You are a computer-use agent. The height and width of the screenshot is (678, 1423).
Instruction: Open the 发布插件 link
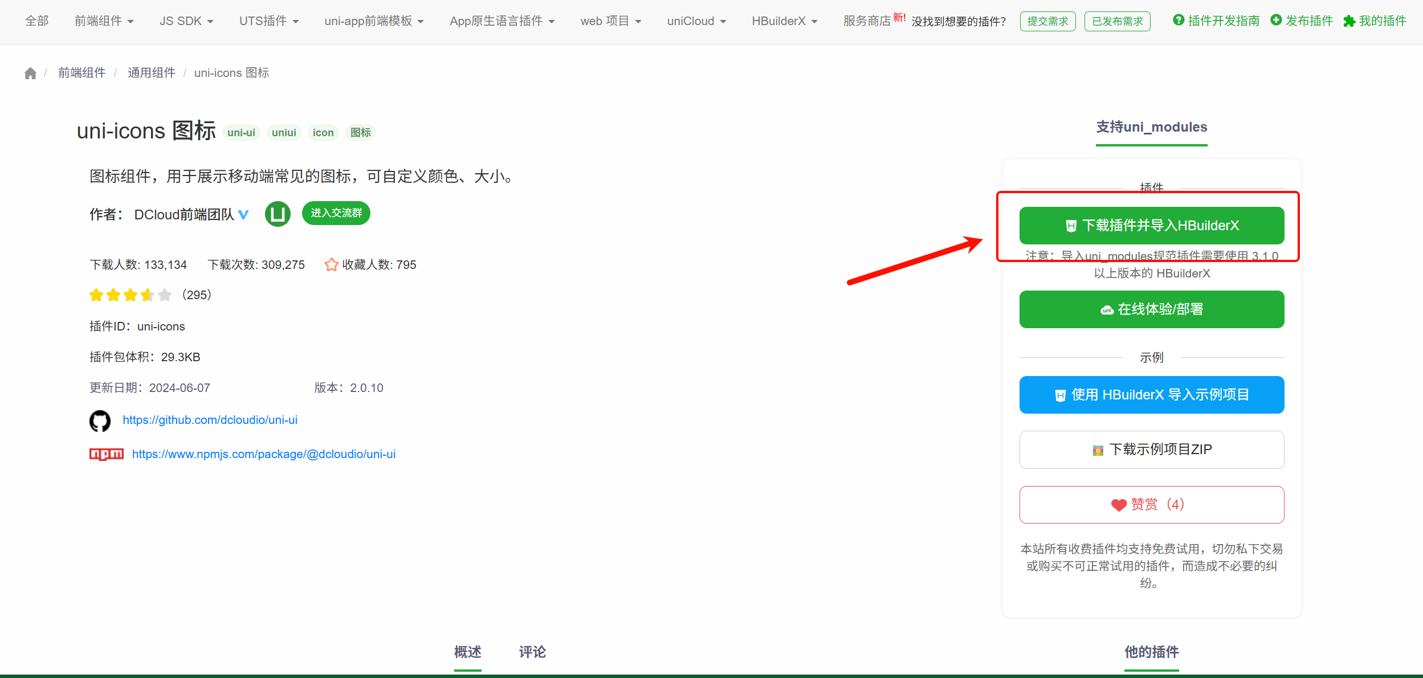click(x=1309, y=21)
